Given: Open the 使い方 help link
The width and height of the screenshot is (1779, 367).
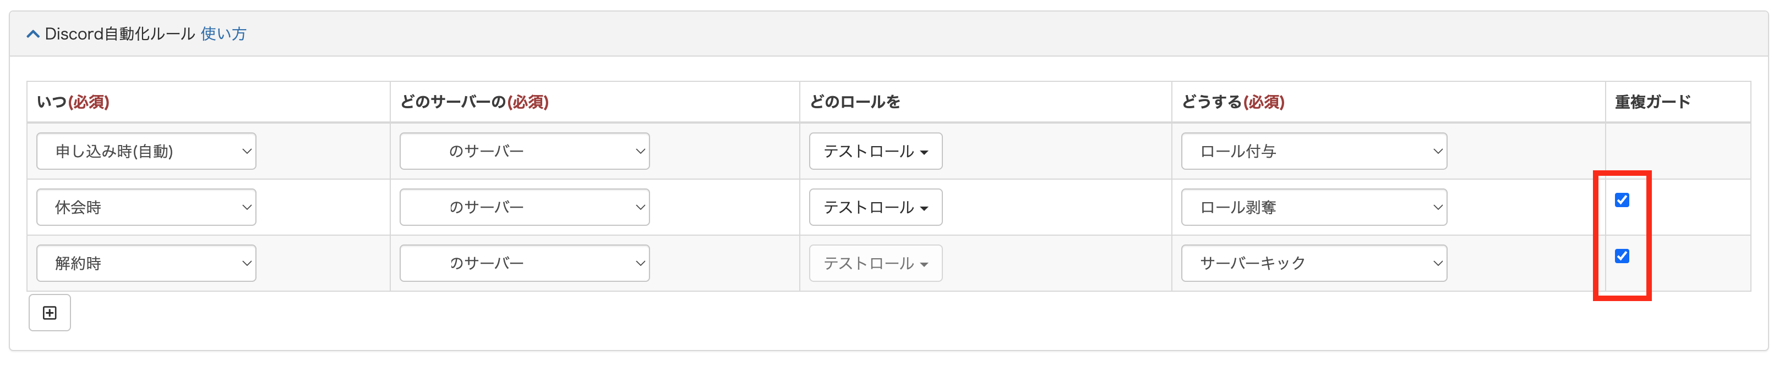Looking at the screenshot, I should pos(223,35).
